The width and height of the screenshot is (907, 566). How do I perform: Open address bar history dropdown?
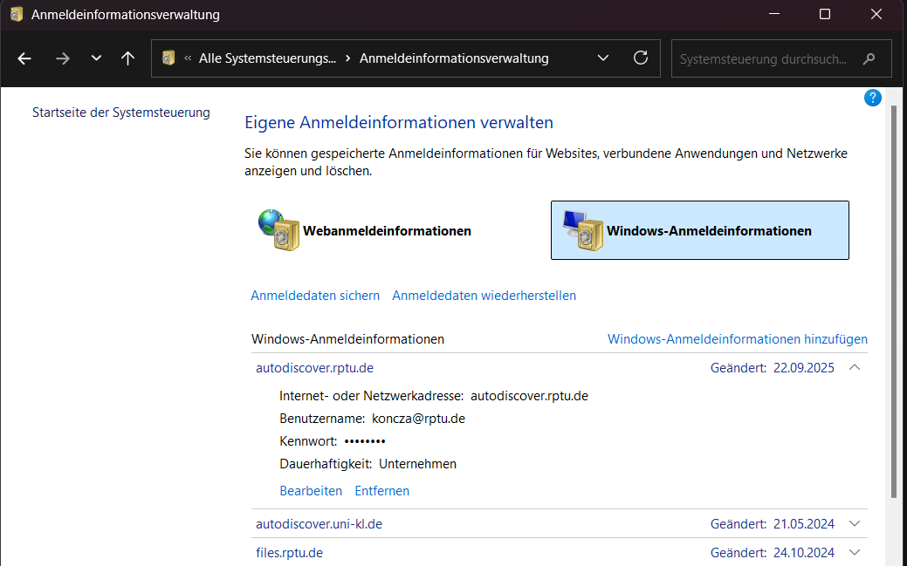click(603, 58)
